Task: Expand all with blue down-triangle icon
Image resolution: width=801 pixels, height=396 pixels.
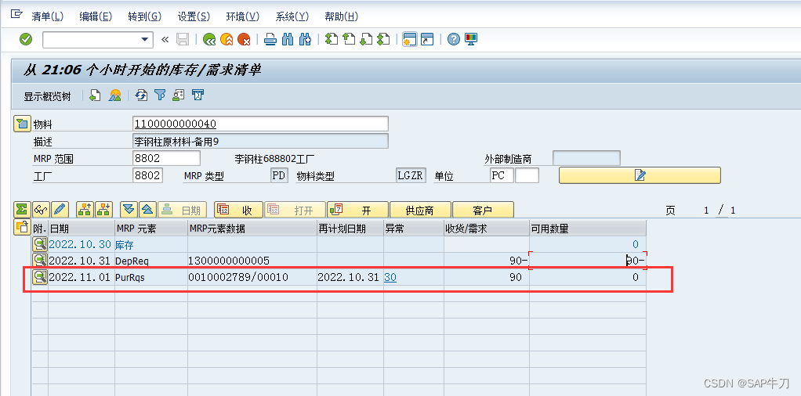Action: [x=129, y=210]
